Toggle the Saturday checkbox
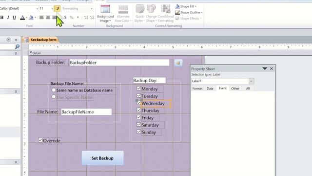Screen dimensions: 312x176 coord(138,124)
